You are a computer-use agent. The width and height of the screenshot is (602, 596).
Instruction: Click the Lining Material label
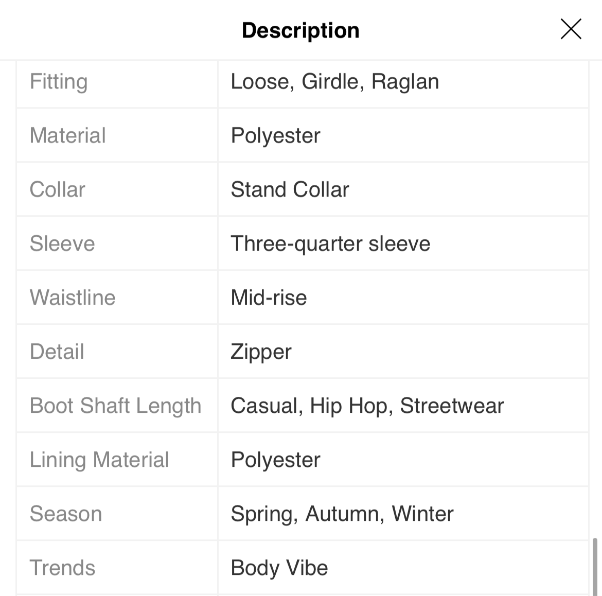(x=99, y=460)
